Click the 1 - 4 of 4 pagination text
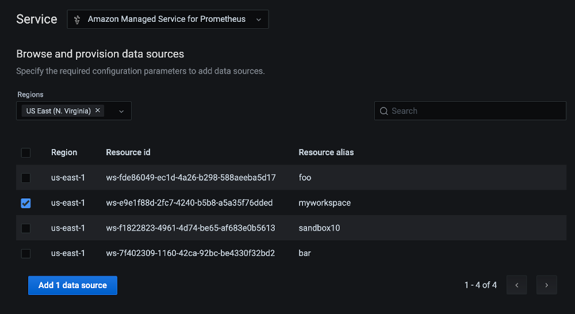Viewport: 575px width, 314px height. click(480, 285)
